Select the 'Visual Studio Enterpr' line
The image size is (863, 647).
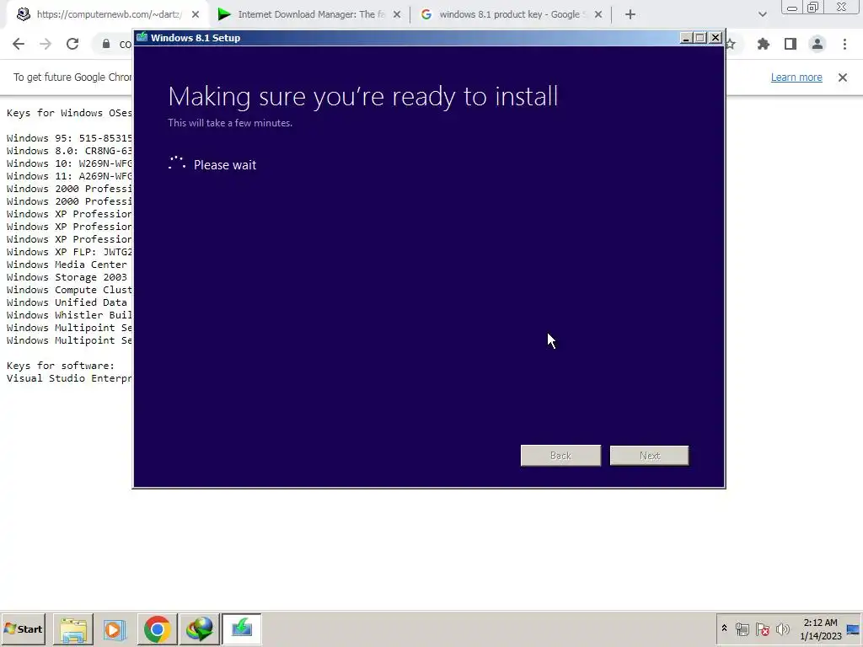(x=69, y=378)
